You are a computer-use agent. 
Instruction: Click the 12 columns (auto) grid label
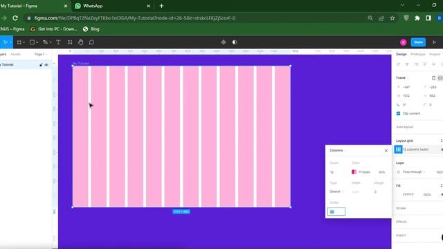click(x=415, y=149)
